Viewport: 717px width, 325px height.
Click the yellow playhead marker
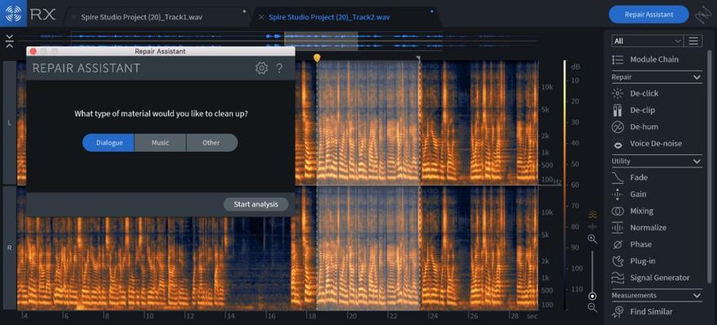click(x=317, y=58)
